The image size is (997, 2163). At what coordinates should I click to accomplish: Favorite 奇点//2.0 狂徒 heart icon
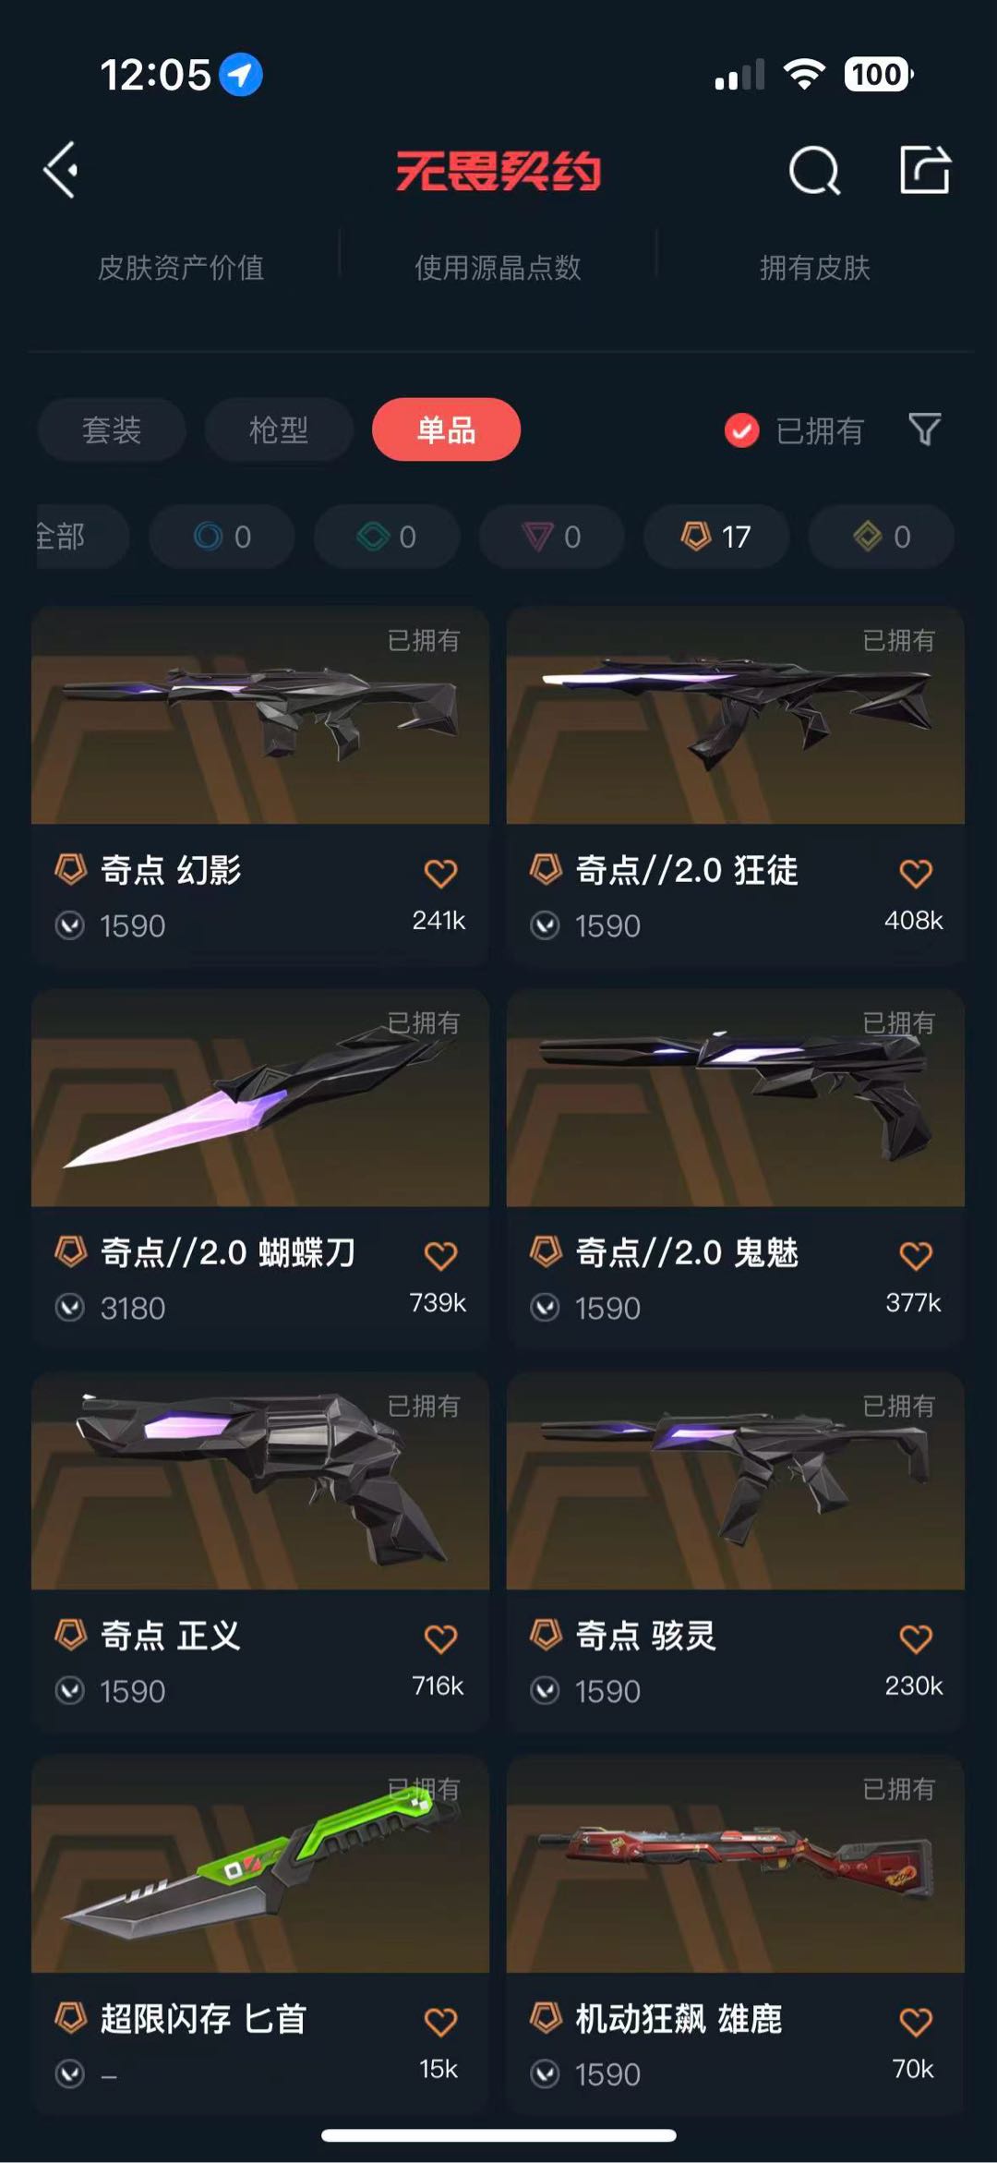(x=916, y=873)
